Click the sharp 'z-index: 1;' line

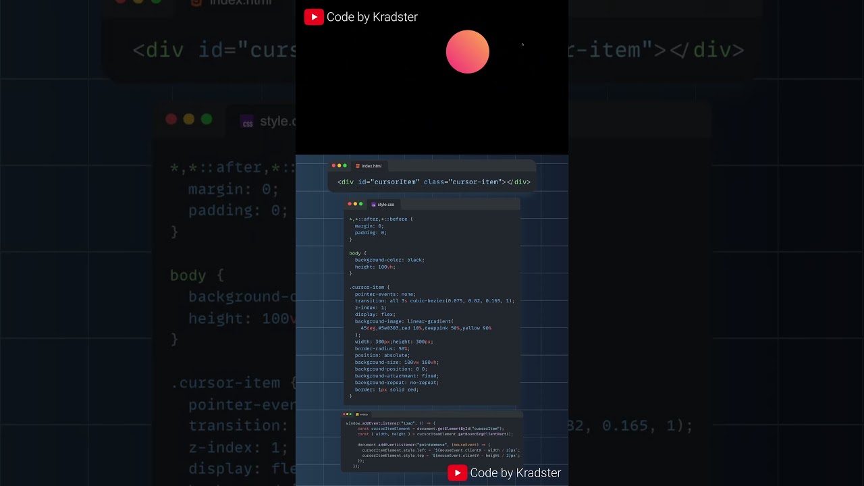(x=371, y=308)
